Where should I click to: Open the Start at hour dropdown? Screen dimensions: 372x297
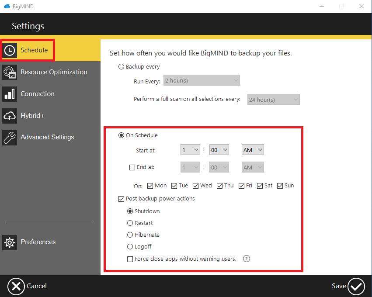(x=190, y=149)
